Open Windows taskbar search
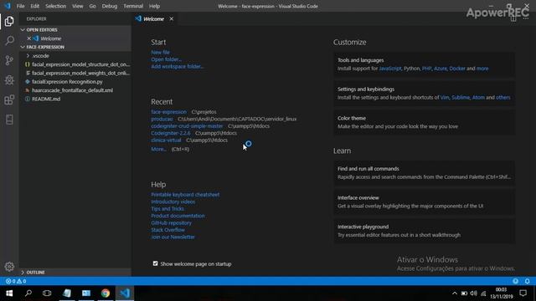536x301 pixels. pyautogui.click(x=28, y=293)
